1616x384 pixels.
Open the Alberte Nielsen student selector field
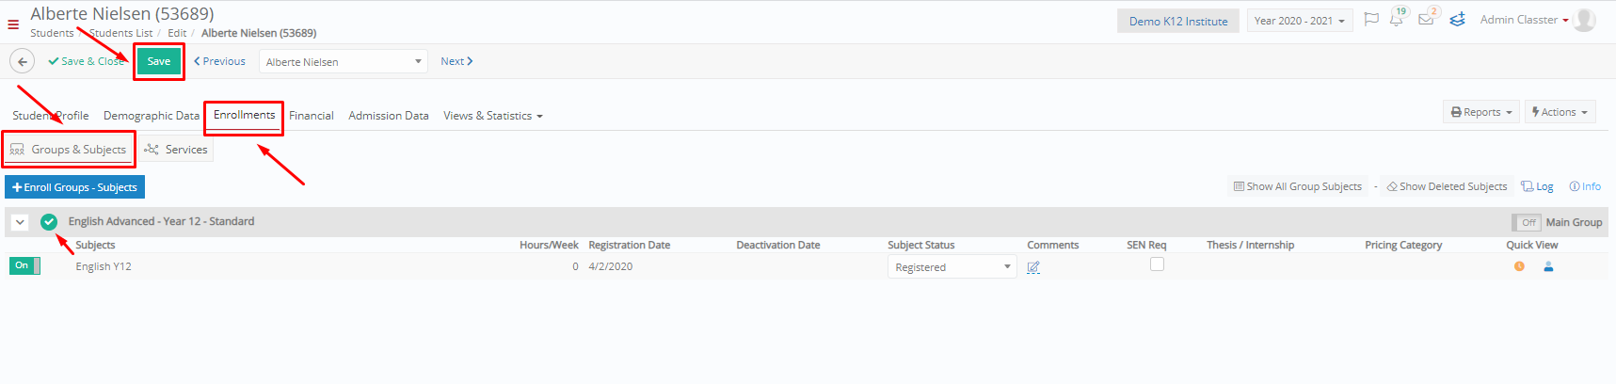[x=344, y=61]
